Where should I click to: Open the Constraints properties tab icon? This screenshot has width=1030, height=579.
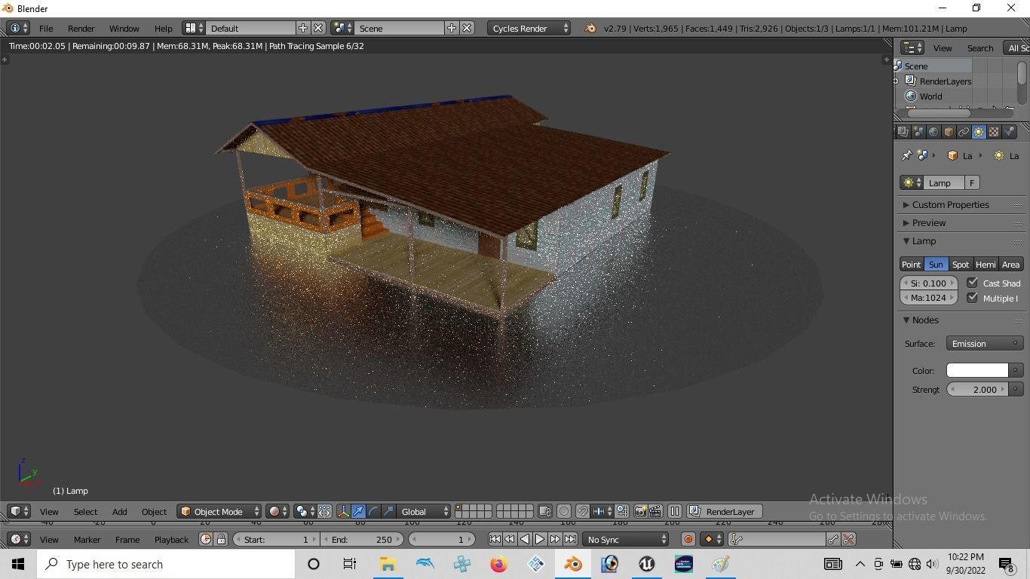pos(964,132)
